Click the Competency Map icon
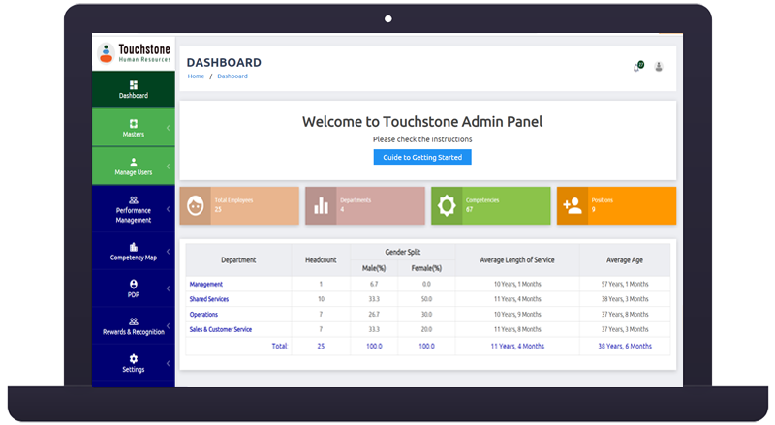This screenshot has width=775, height=425. tap(134, 247)
